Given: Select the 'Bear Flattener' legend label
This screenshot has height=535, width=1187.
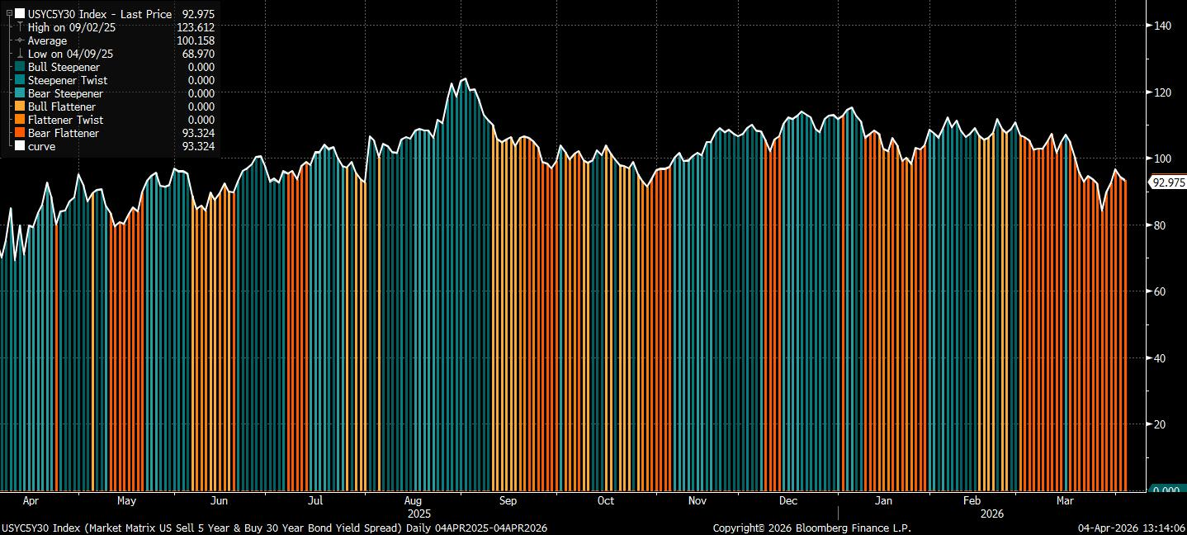Looking at the screenshot, I should pos(64,133).
